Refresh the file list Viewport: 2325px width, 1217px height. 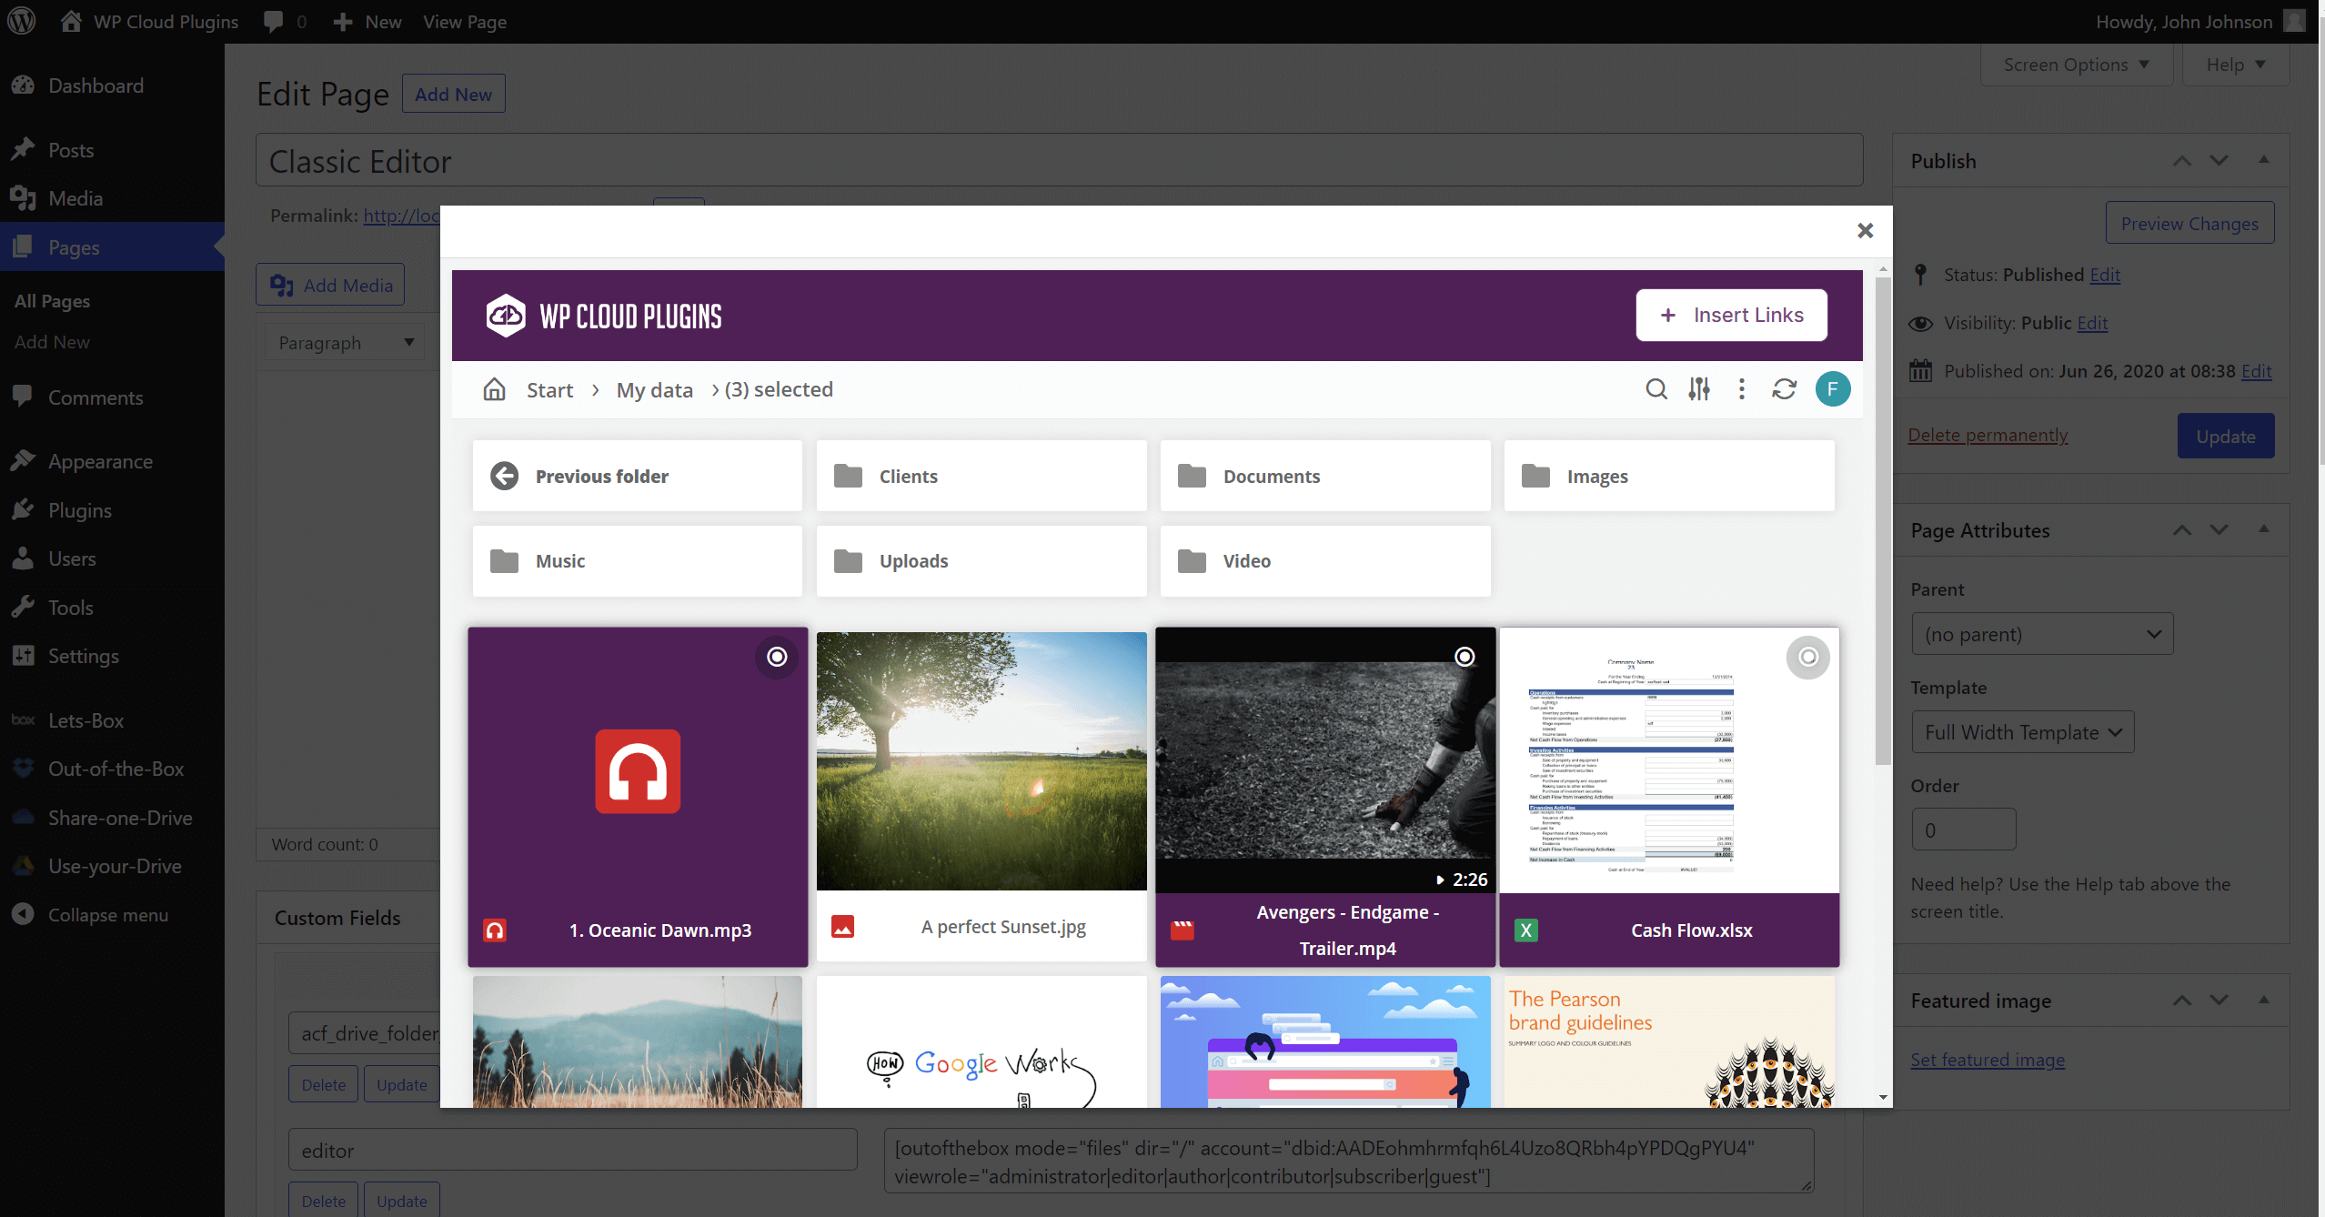1784,389
